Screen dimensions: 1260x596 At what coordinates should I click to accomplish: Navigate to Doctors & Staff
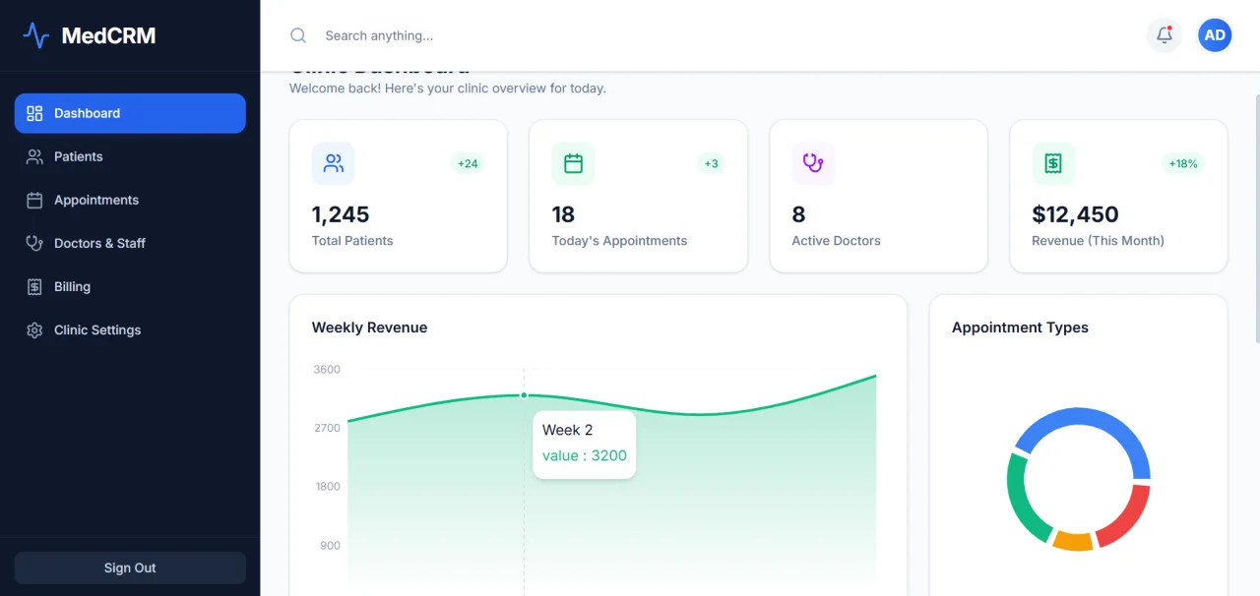pos(130,243)
